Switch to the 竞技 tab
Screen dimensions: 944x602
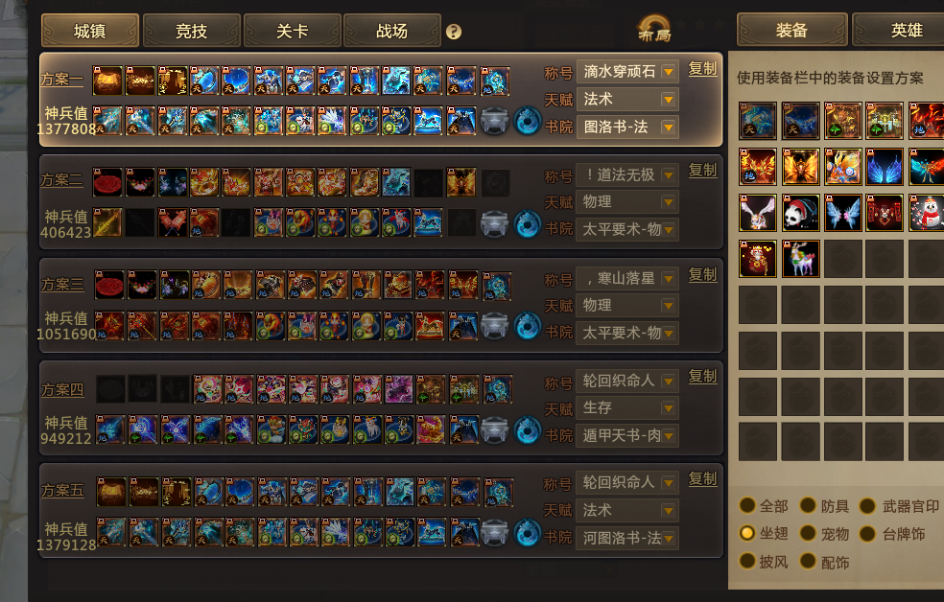click(x=192, y=31)
